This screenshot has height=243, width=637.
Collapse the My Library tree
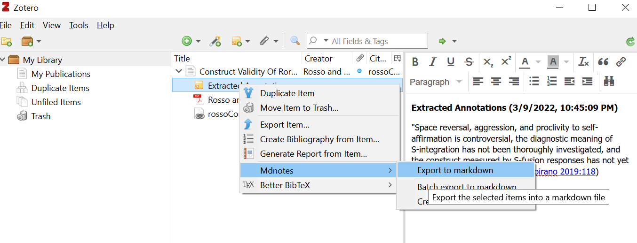click(x=3, y=60)
